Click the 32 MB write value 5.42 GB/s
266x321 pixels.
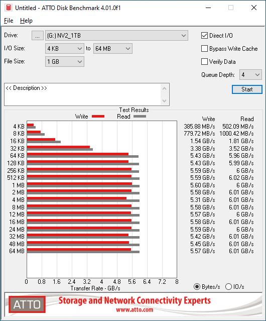pos(203,237)
